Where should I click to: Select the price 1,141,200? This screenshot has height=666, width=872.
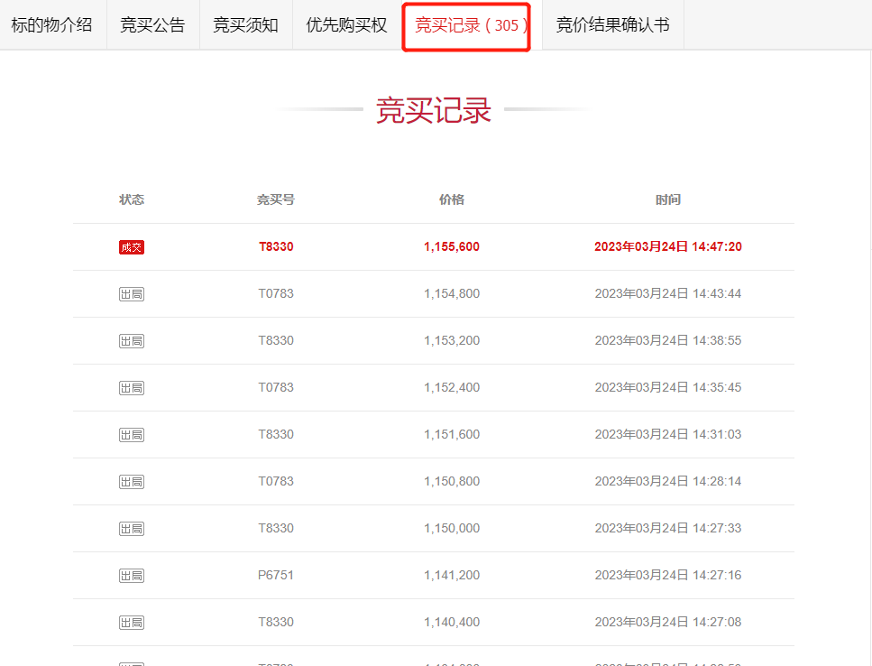(452, 575)
